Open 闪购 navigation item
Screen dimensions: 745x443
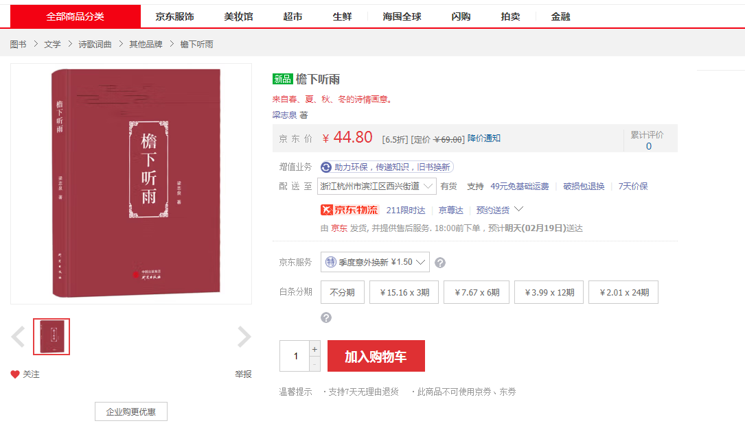pyautogui.click(x=461, y=16)
